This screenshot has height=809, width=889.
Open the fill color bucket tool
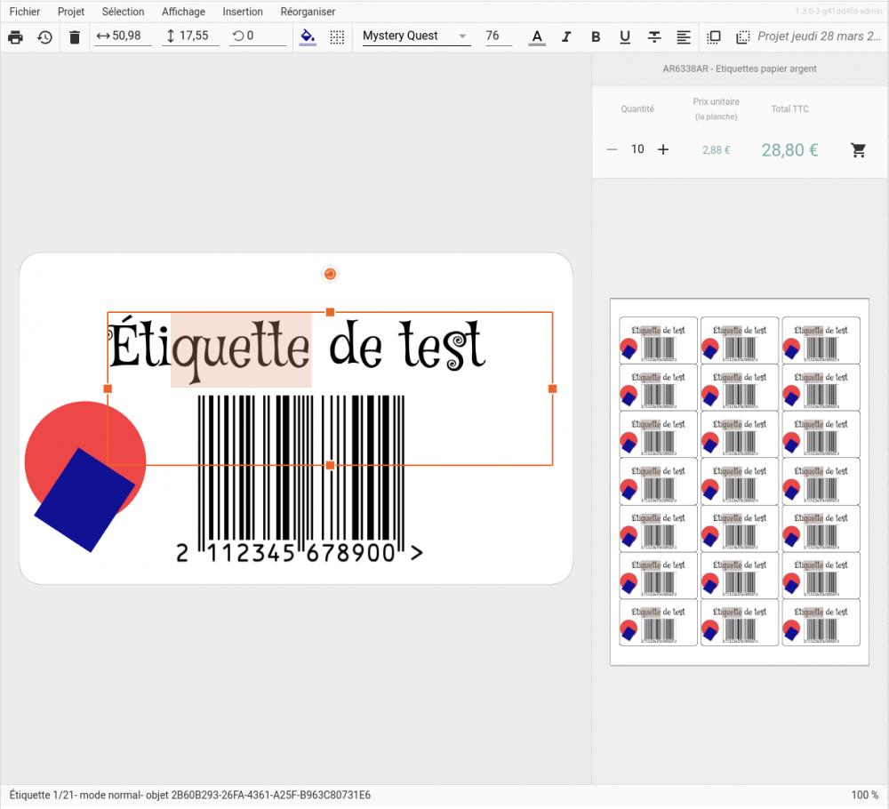[x=308, y=36]
